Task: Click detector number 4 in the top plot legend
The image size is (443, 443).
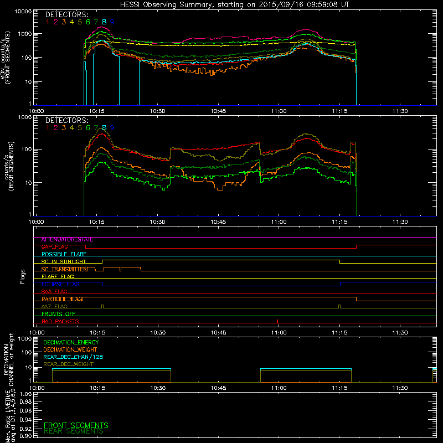Action: click(x=72, y=22)
